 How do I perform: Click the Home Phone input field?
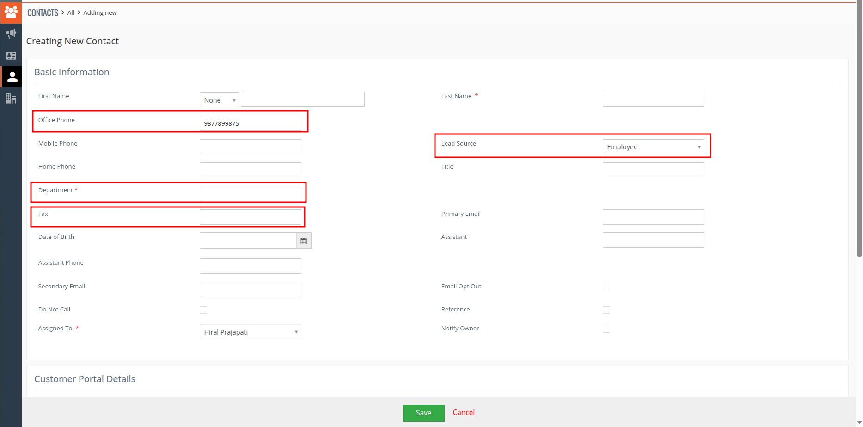click(250, 170)
